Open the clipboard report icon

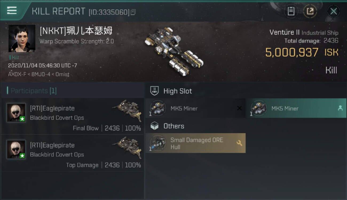point(291,11)
